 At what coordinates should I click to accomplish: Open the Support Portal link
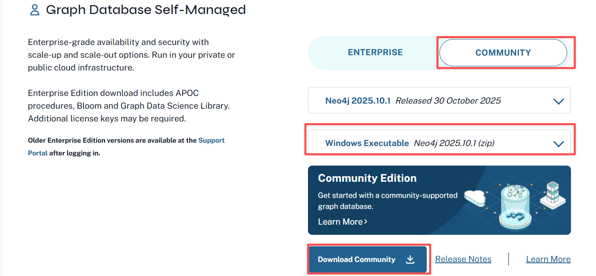point(126,146)
